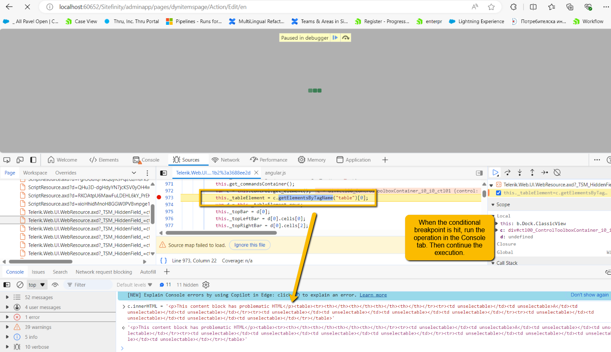Click the Elements tab
The height and width of the screenshot is (352, 611).
point(104,160)
